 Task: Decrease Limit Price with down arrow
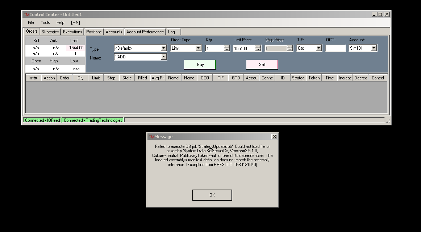258,50
